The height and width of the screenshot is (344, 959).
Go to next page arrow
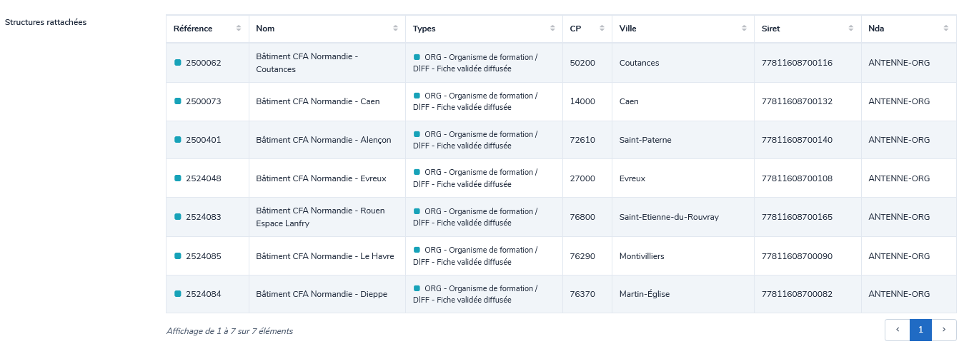pyautogui.click(x=944, y=330)
